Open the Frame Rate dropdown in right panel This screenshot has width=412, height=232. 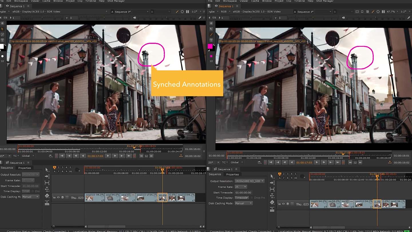point(240,187)
